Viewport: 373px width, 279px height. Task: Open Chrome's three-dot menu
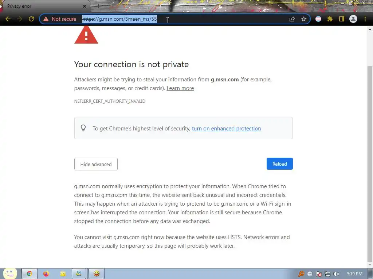[365, 19]
